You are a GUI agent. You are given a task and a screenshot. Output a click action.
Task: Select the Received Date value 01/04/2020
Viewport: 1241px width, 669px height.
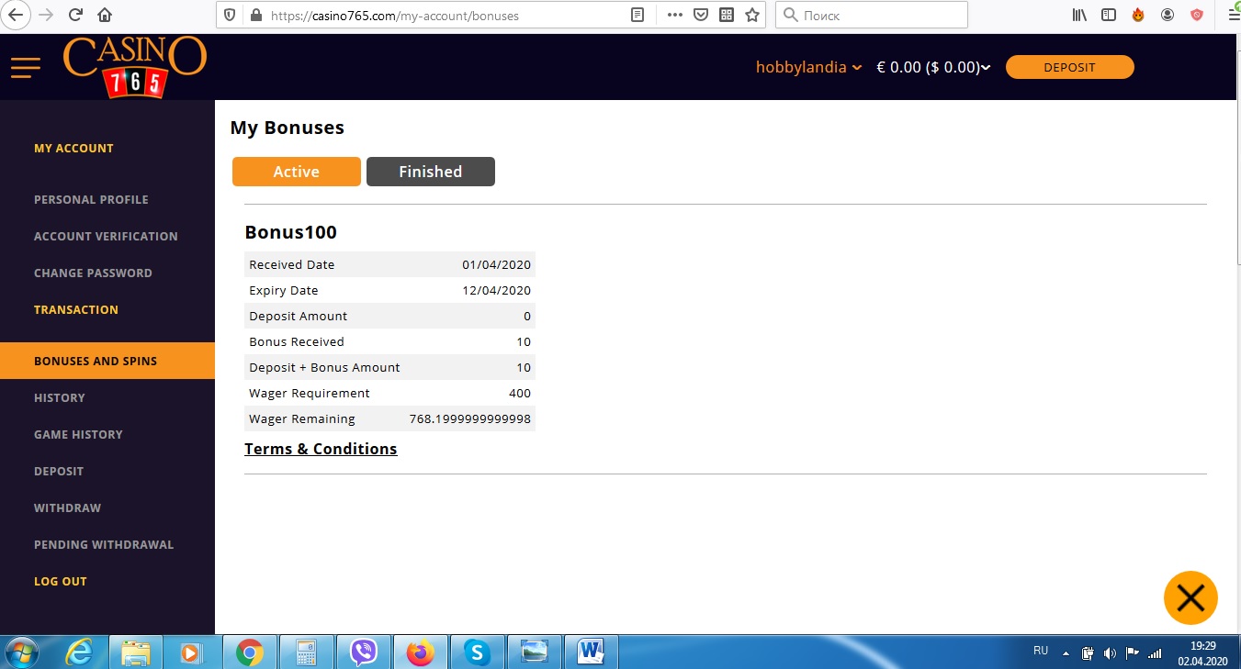click(x=497, y=264)
